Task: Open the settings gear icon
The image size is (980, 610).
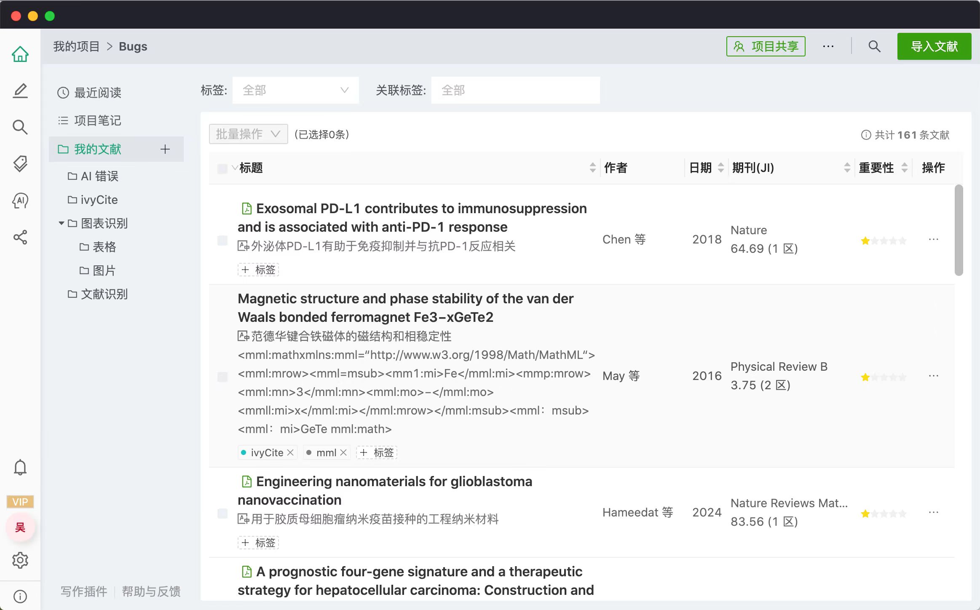Action: pyautogui.click(x=20, y=560)
